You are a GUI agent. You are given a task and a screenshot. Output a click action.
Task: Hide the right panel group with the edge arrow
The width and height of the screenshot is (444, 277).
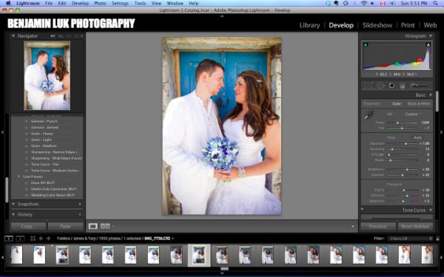(x=442, y=132)
